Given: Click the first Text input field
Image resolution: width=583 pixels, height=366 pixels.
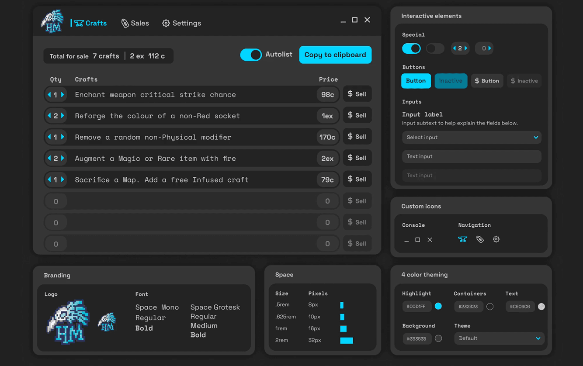Looking at the screenshot, I should click(472, 156).
